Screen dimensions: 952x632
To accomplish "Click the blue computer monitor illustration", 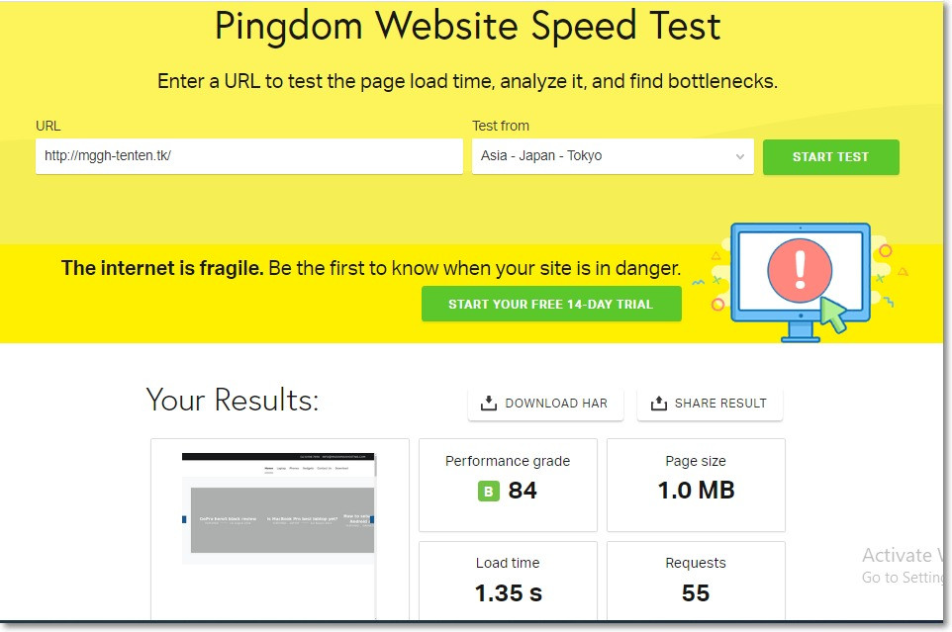I will pos(801,282).
